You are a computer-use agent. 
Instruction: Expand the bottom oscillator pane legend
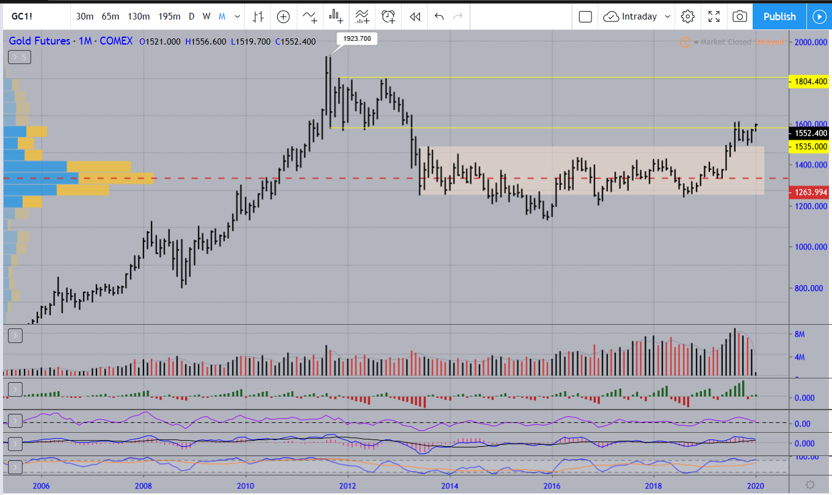tap(15, 467)
